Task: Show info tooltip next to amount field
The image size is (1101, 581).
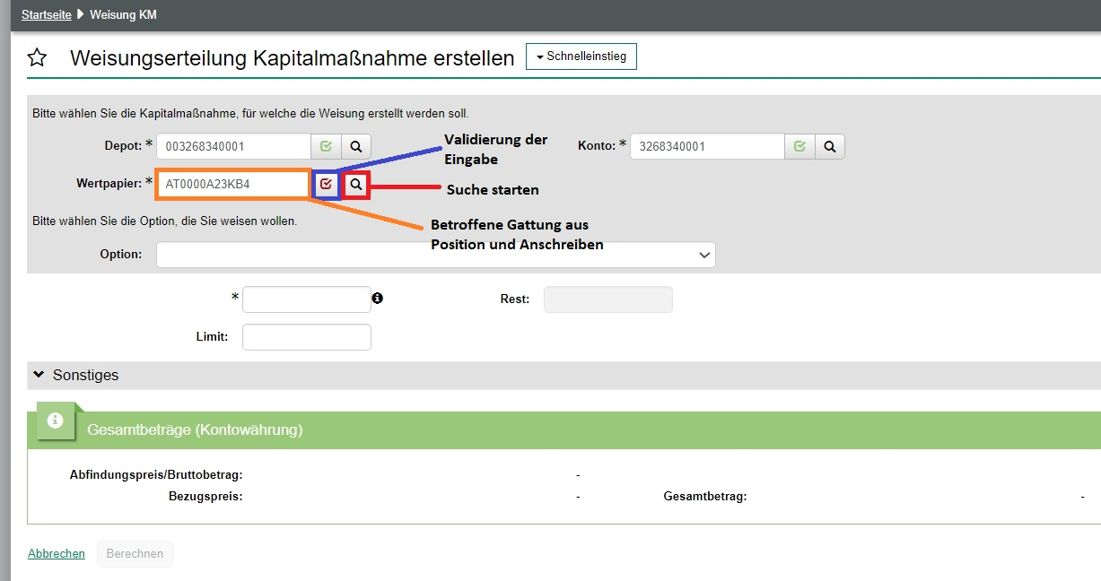Action: coord(378,298)
